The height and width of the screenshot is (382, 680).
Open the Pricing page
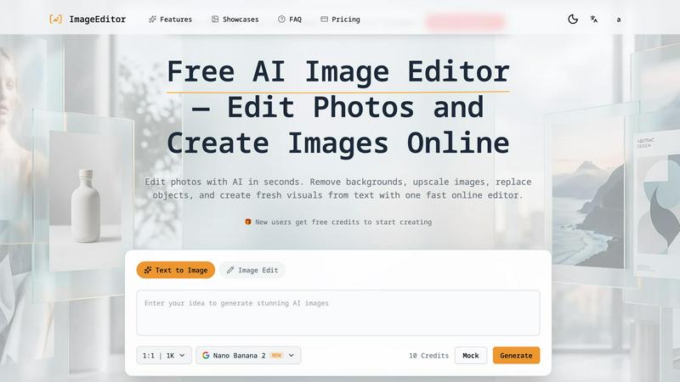pyautogui.click(x=341, y=19)
